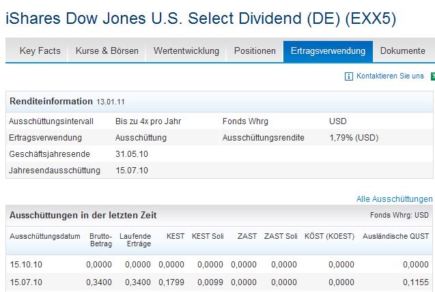Click the Laufende Erträge column header
Screen dimensions: 435x292
[139, 240]
